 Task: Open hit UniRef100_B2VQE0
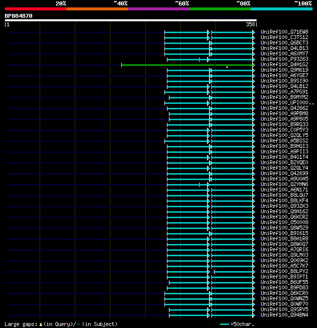284,162
